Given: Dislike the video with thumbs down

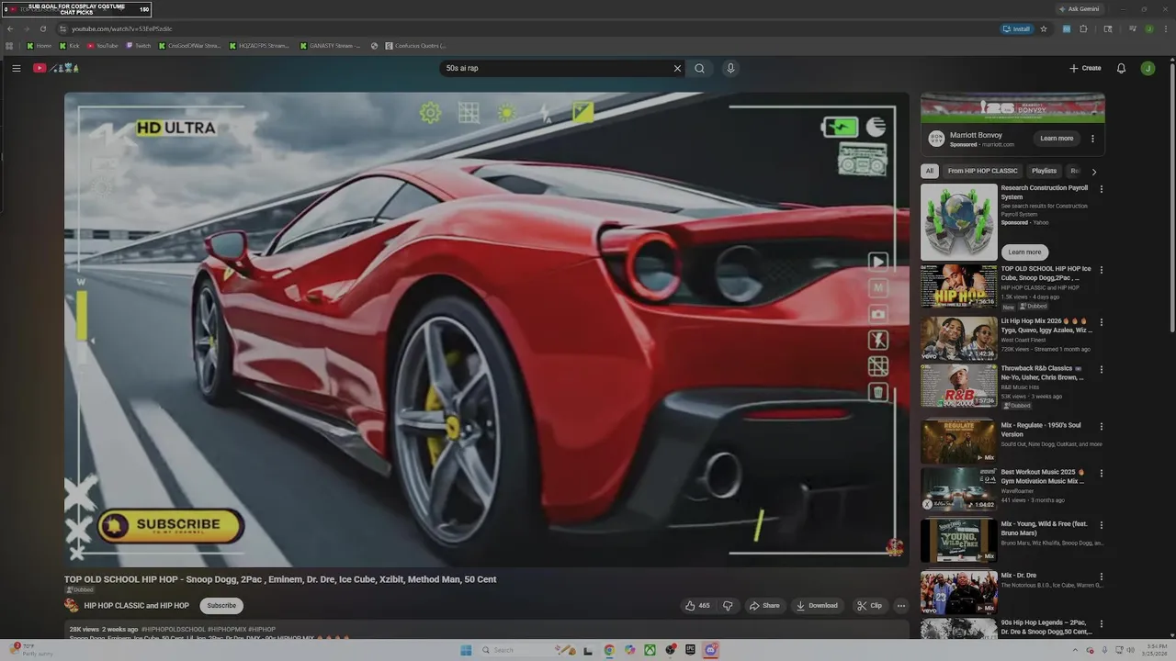Looking at the screenshot, I should point(728,606).
